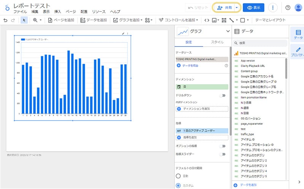Viewport: 304px width, 189px height.
Task: Click the 検索 field search box
Action: coord(260,43)
